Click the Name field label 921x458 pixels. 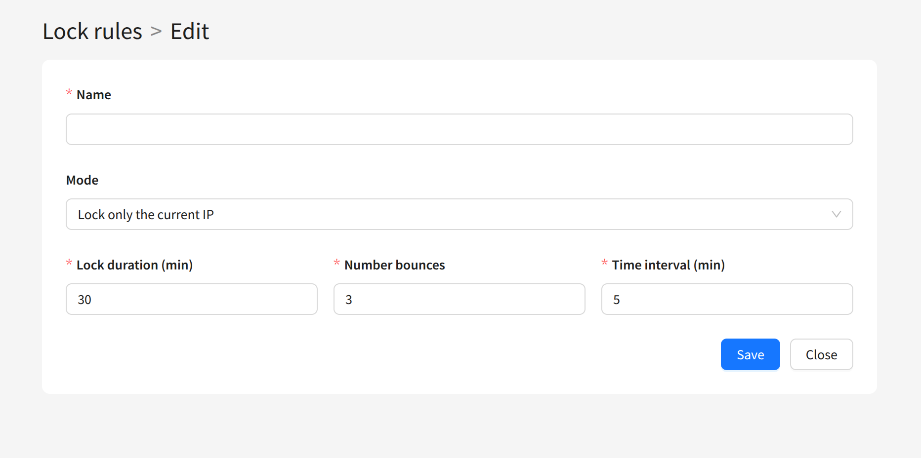point(94,95)
